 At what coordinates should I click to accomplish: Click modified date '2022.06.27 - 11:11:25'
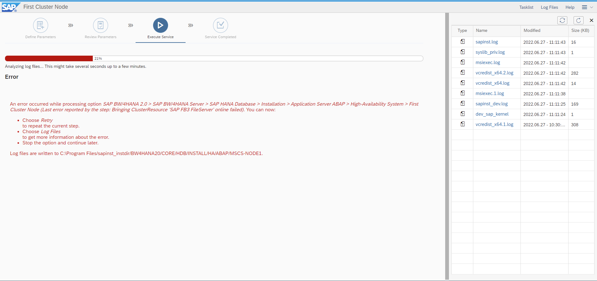pyautogui.click(x=545, y=104)
